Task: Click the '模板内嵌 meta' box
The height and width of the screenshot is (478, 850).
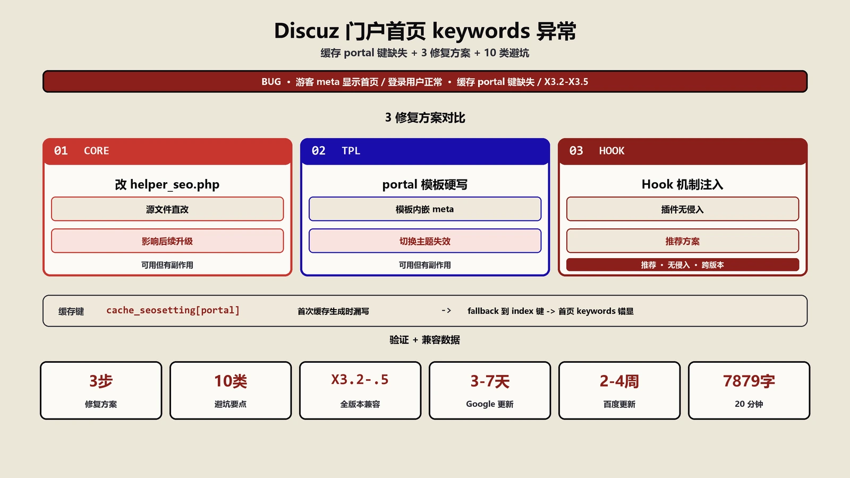Action: click(425, 209)
